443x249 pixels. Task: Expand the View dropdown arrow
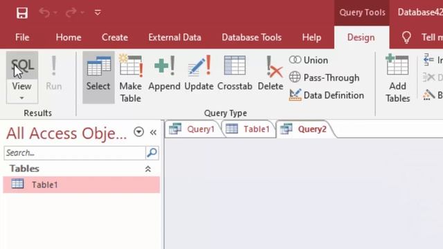pyautogui.click(x=21, y=98)
